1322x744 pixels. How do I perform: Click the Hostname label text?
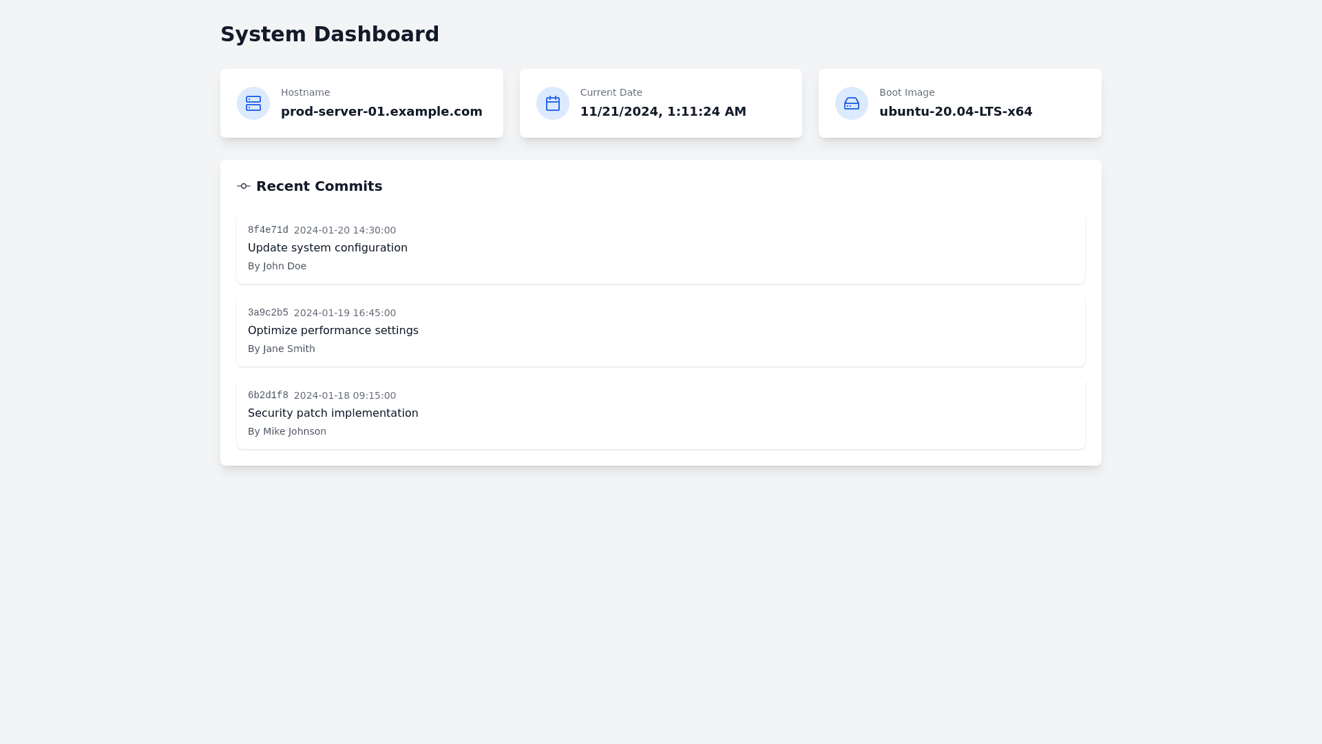coord(305,92)
